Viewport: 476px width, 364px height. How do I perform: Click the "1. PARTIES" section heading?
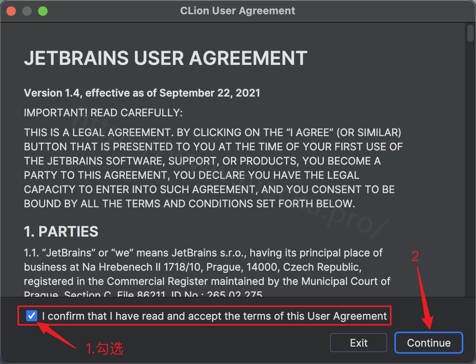click(61, 231)
